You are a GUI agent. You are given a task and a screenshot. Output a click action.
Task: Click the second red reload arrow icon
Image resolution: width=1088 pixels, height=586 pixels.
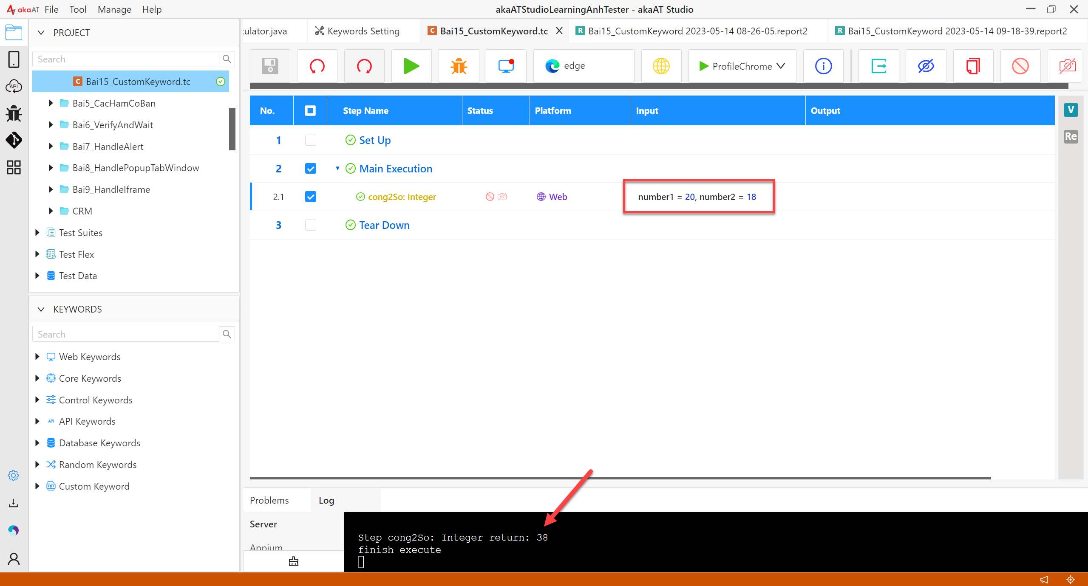coord(364,66)
